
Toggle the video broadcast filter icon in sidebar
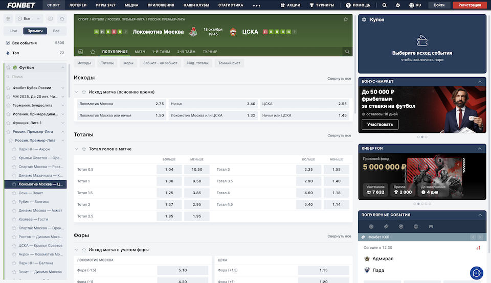(x=50, y=19)
